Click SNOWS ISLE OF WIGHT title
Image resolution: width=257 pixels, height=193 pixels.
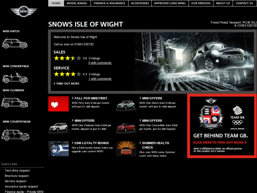point(86,24)
